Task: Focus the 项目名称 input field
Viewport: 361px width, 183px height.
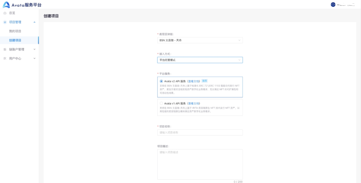Action: click(200, 132)
